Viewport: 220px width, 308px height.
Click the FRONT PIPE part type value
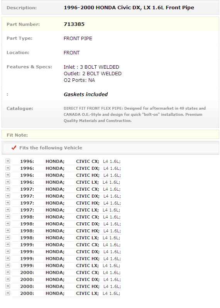(78, 39)
